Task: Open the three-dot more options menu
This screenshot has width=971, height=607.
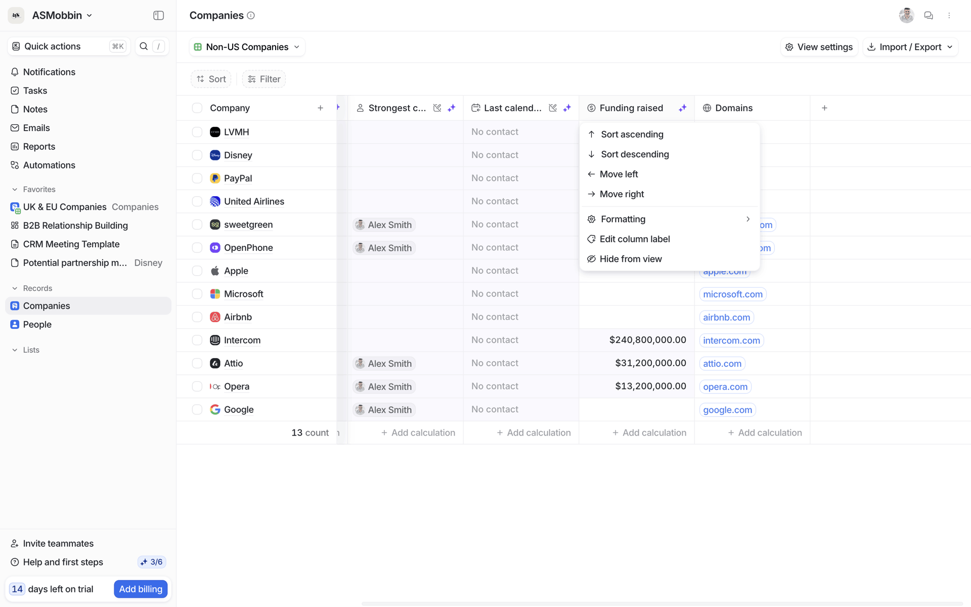Action: (x=949, y=16)
